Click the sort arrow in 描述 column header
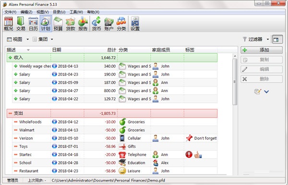Image resolution: width=288 pixels, height=185 pixels. (28, 50)
